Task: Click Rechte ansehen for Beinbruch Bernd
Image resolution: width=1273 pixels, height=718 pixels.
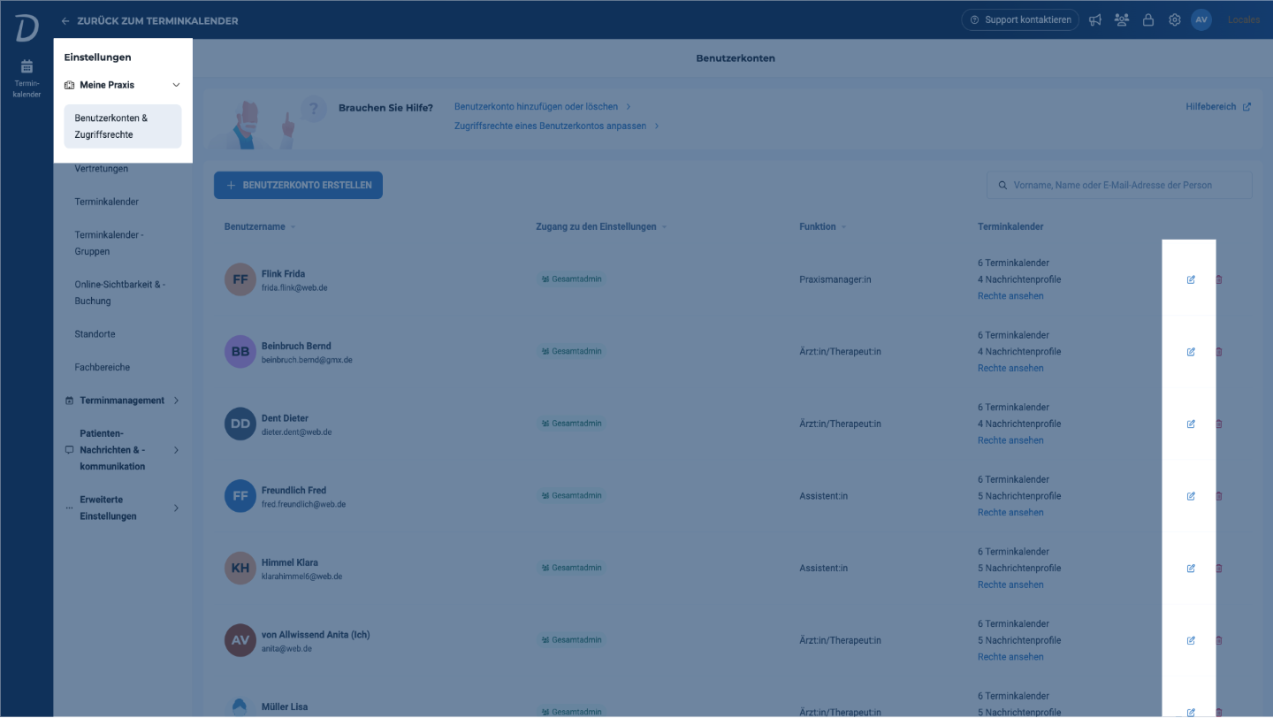Action: click(x=1010, y=369)
